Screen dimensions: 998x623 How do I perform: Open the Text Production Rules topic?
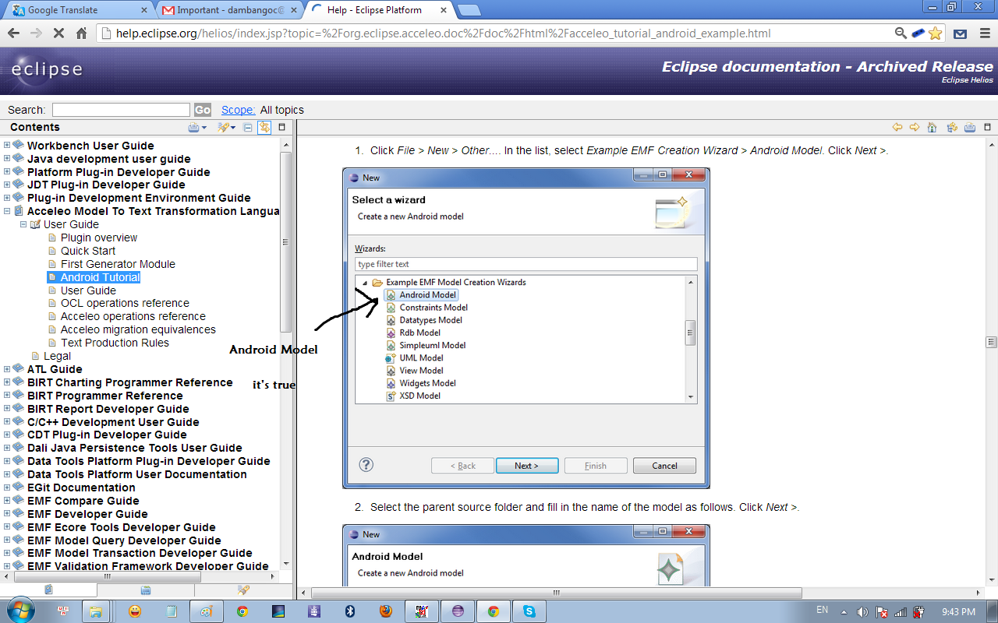click(115, 343)
